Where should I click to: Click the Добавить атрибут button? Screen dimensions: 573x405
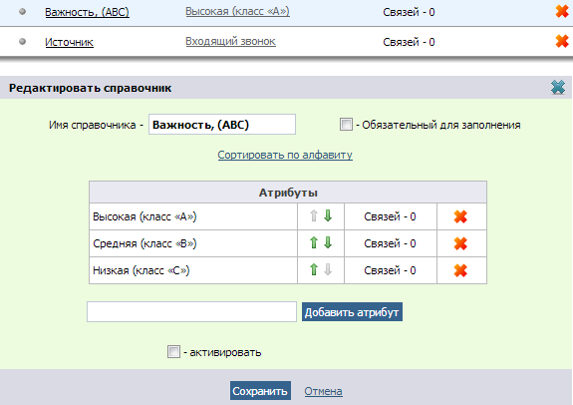352,312
